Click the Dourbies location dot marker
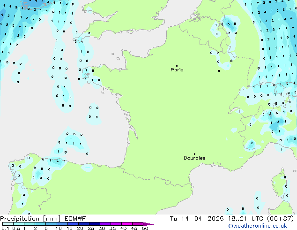The image size is (297, 230). [194, 154]
